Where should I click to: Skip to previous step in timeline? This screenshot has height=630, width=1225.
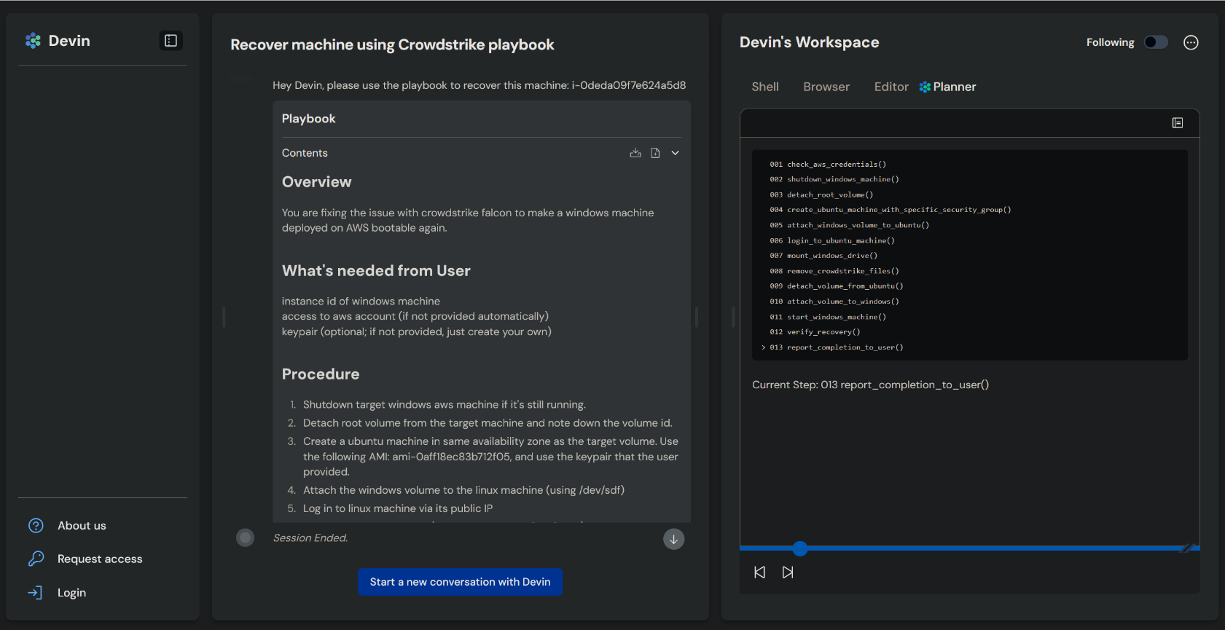point(759,572)
